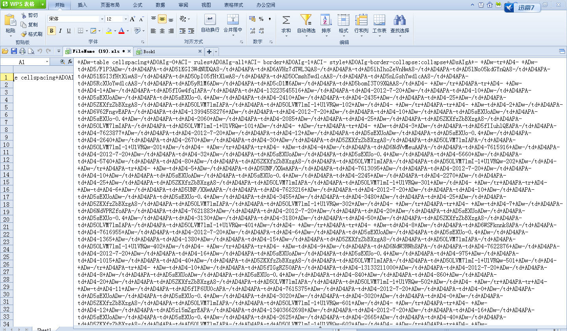The image size is (567, 331).
Task: Center text horizontally
Action: pyautogui.click(x=162, y=31)
